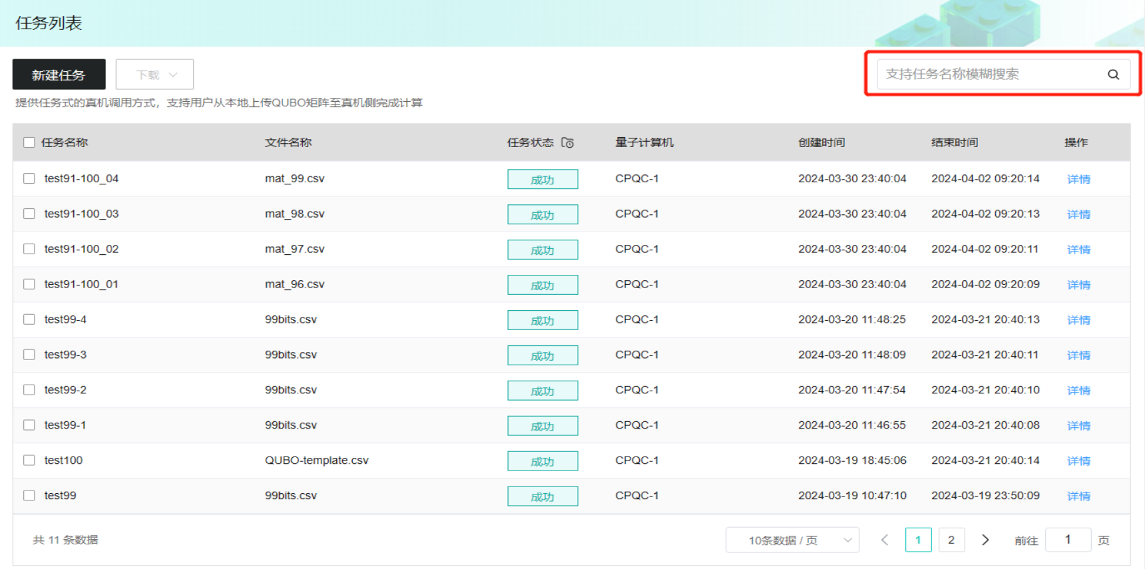
Task: Click the search magnifier icon
Action: pyautogui.click(x=1113, y=75)
